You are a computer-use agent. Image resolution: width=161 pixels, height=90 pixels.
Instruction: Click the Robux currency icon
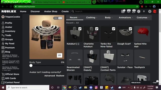point(139,11)
